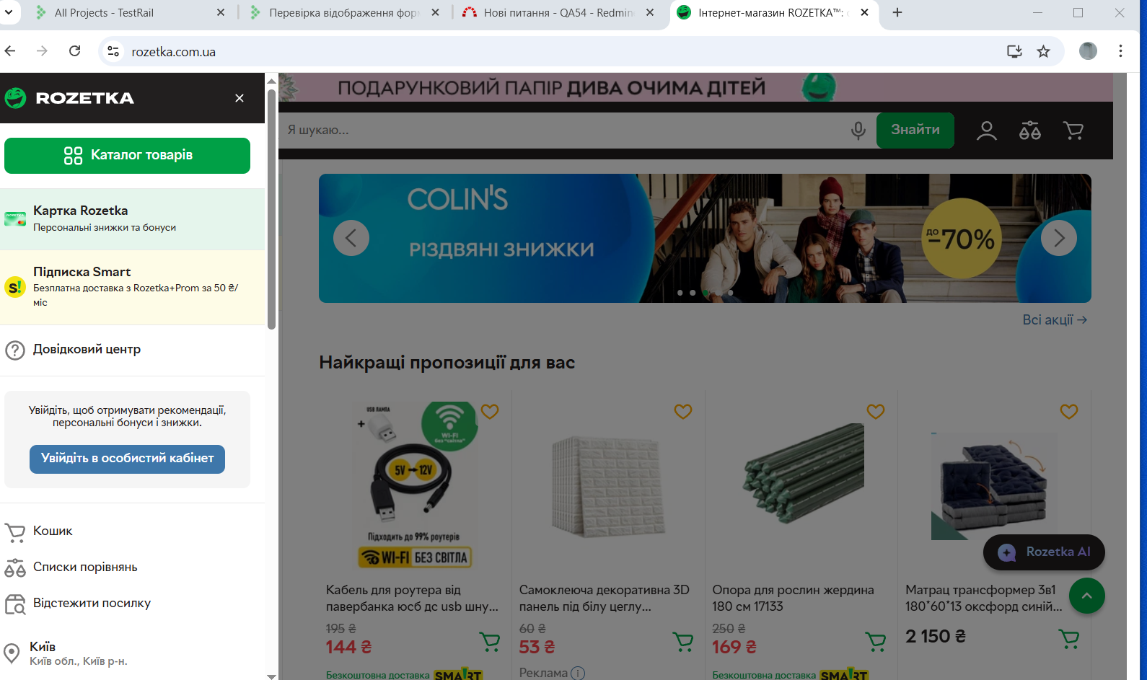This screenshot has height=680, width=1147.
Task: Close the Rozetka side menu
Action: click(239, 98)
